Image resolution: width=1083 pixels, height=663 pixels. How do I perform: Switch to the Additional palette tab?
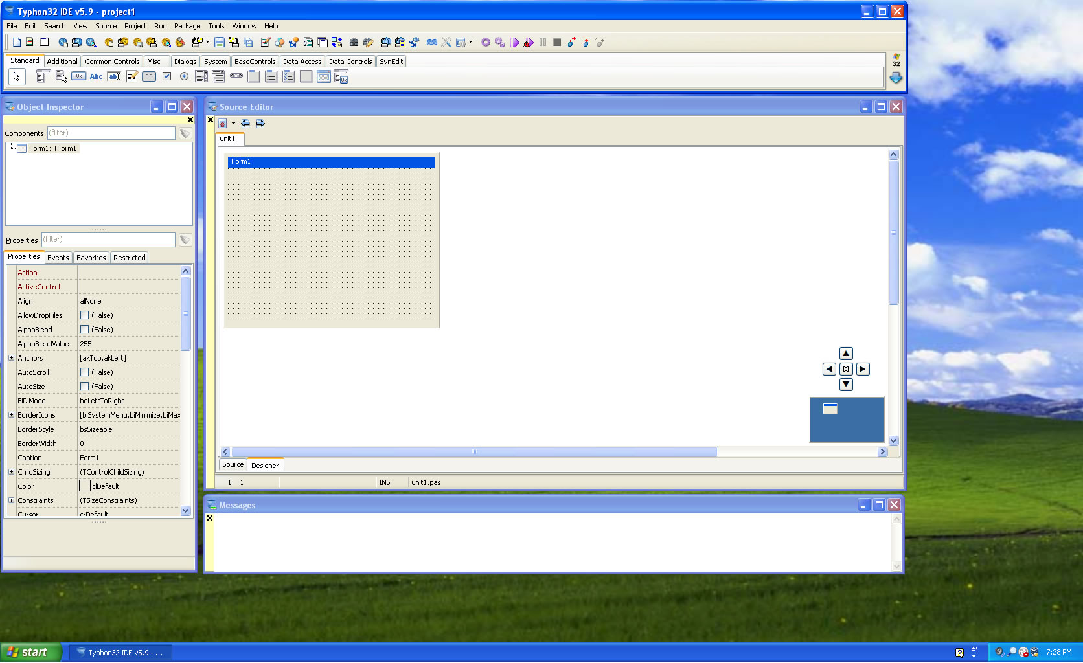click(x=62, y=62)
